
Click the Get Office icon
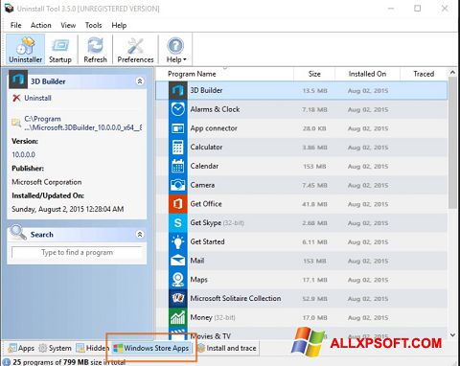[177, 204]
